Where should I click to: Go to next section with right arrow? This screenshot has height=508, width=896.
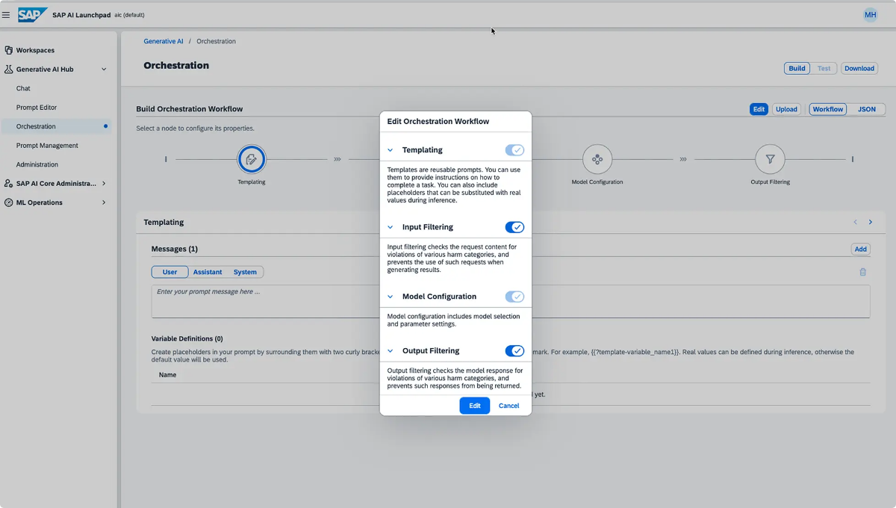point(870,222)
